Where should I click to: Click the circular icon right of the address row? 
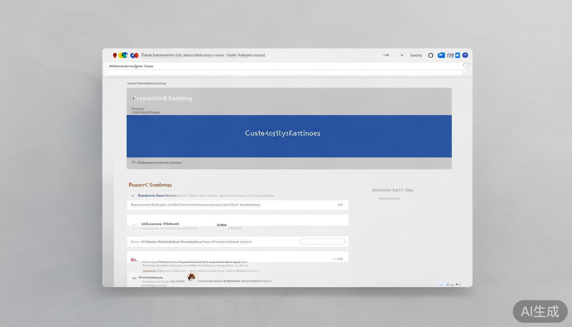pyautogui.click(x=466, y=66)
